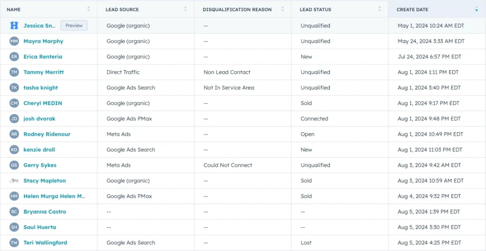Open Rodney Ridenour's contact link
The width and height of the screenshot is (486, 251).
(x=47, y=134)
